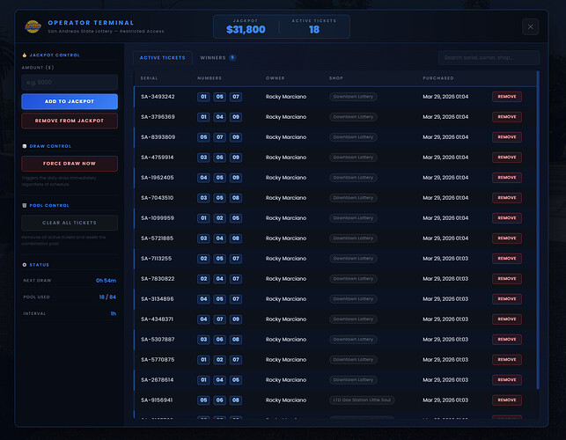566x440 pixels.
Task: Remove ticket SA-1962405
Action: pos(507,178)
